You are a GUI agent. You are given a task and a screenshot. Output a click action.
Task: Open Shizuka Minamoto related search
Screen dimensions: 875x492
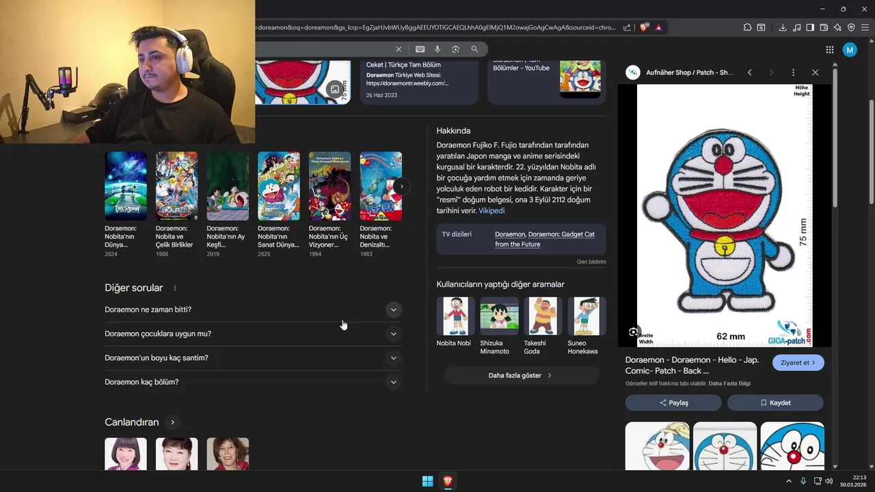tap(499, 326)
